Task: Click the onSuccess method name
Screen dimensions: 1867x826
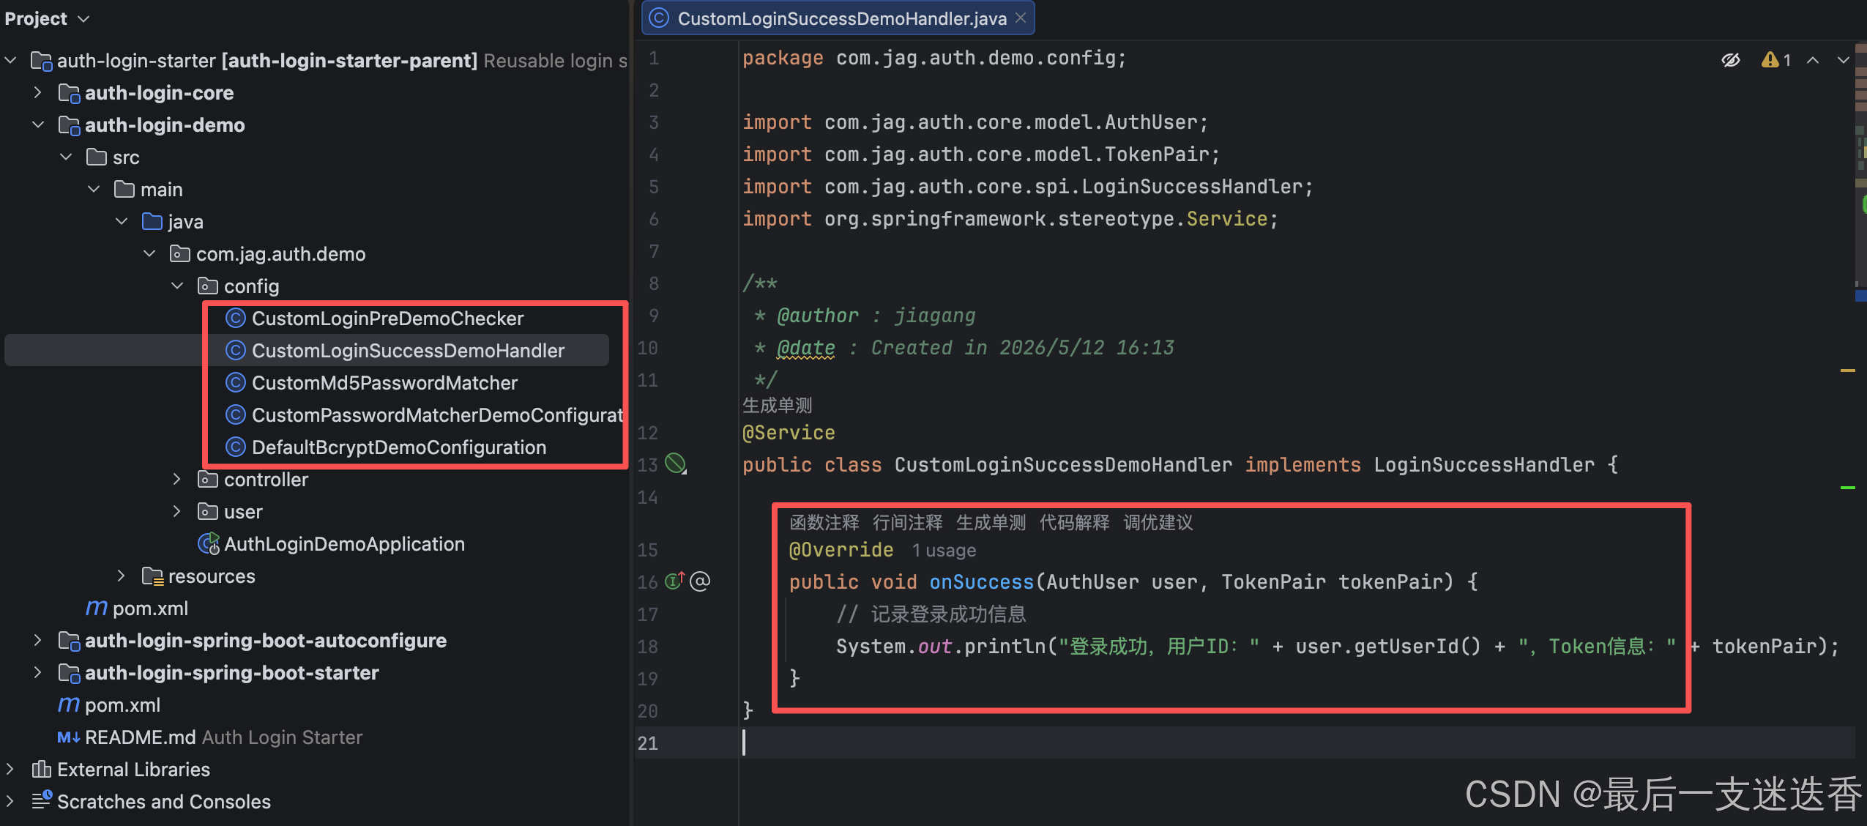Action: [982, 582]
